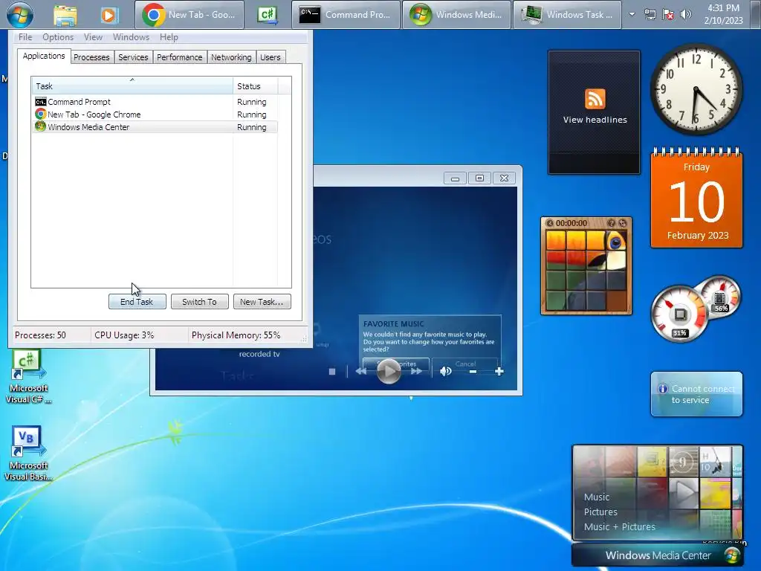Open the volume speaker tray icon
Viewport: 761px width, 571px height.
pos(686,15)
